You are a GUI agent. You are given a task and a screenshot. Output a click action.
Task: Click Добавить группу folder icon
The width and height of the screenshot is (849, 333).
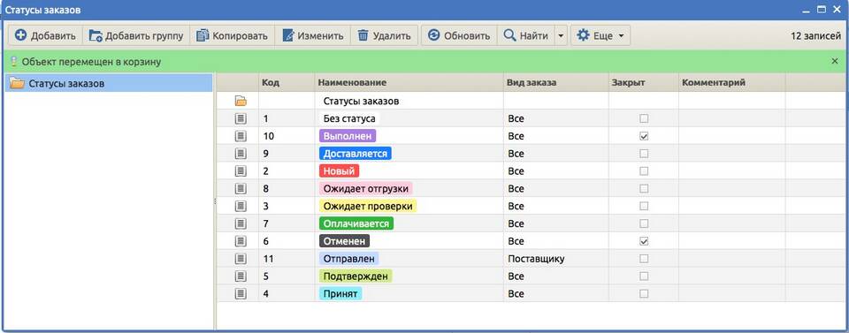click(96, 35)
